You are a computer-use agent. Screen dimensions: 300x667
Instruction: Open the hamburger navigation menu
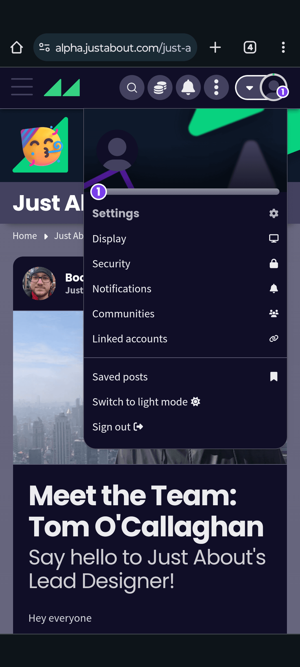click(x=22, y=87)
